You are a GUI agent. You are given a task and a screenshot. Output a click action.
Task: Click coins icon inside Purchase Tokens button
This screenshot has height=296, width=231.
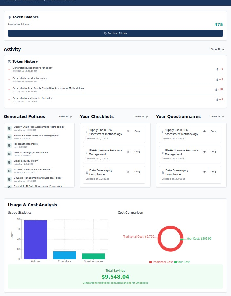click(x=105, y=33)
